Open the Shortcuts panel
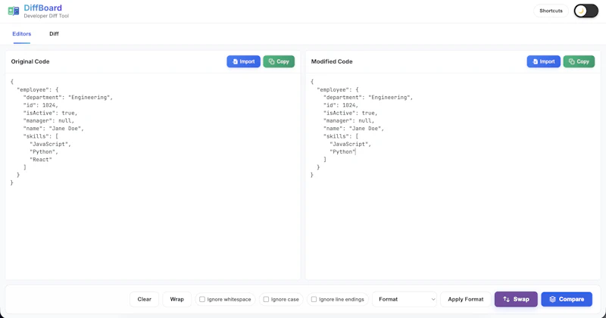 (x=551, y=11)
